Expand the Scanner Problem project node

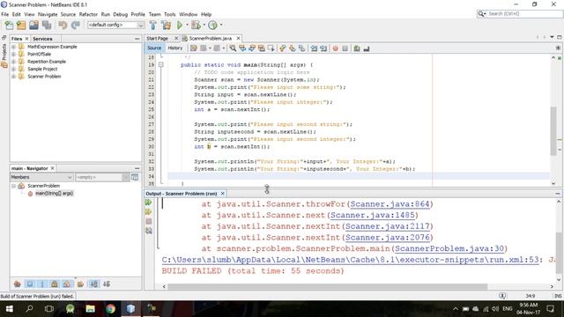(x=13, y=77)
